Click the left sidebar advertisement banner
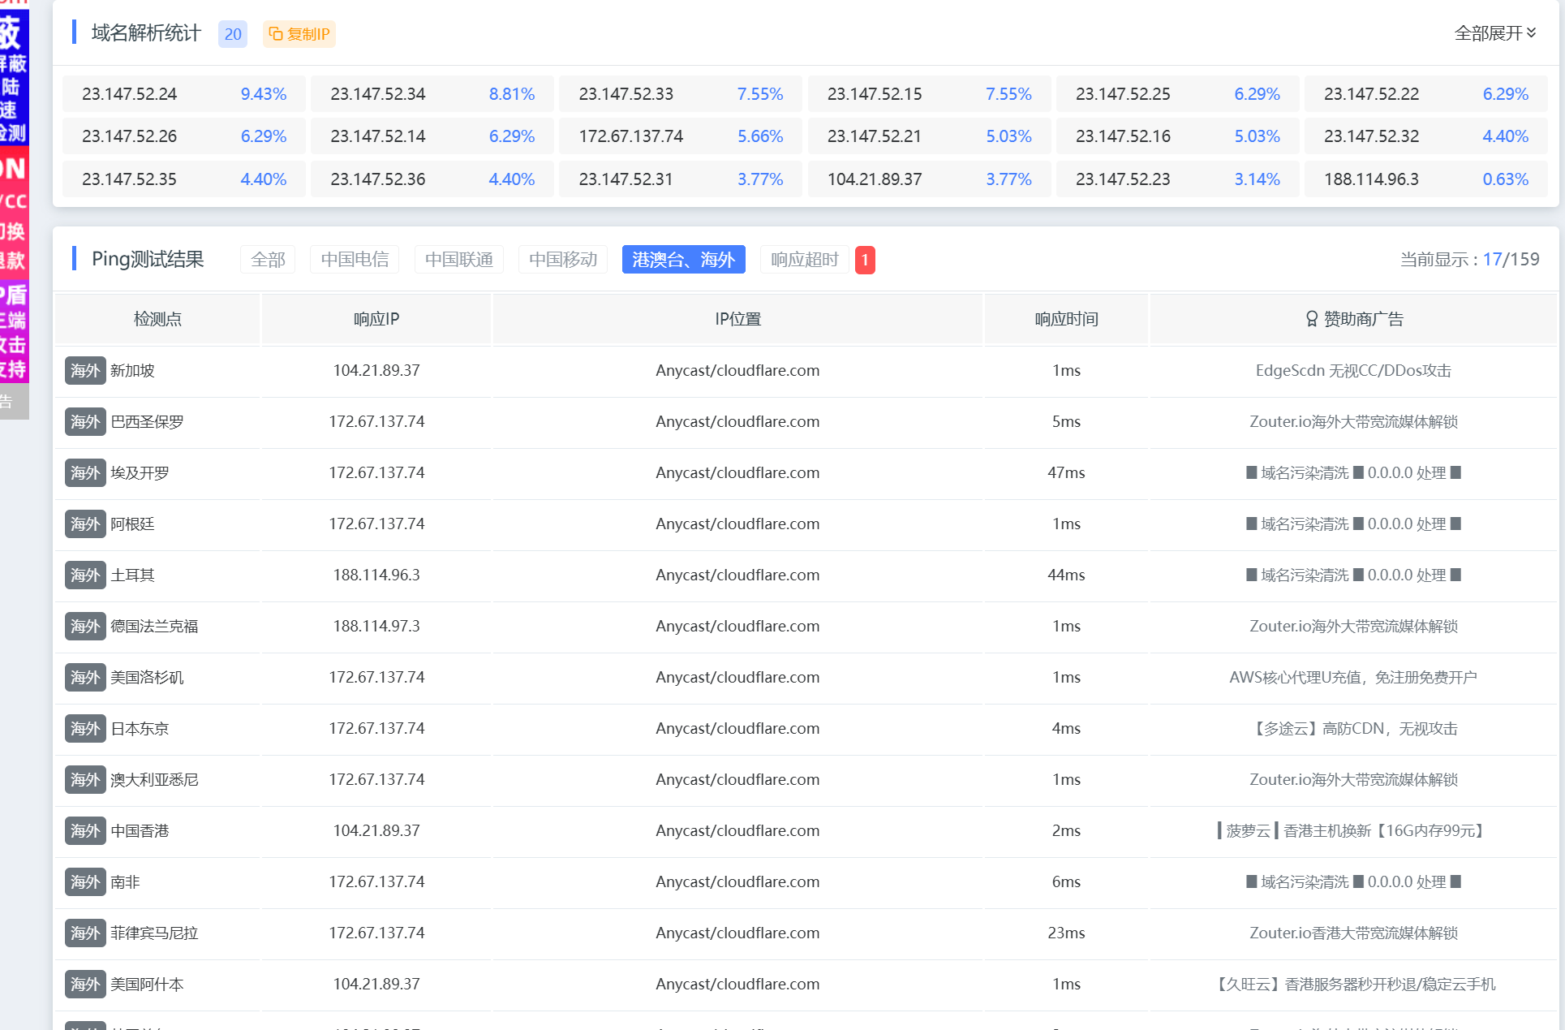This screenshot has height=1030, width=1565. coord(14,209)
